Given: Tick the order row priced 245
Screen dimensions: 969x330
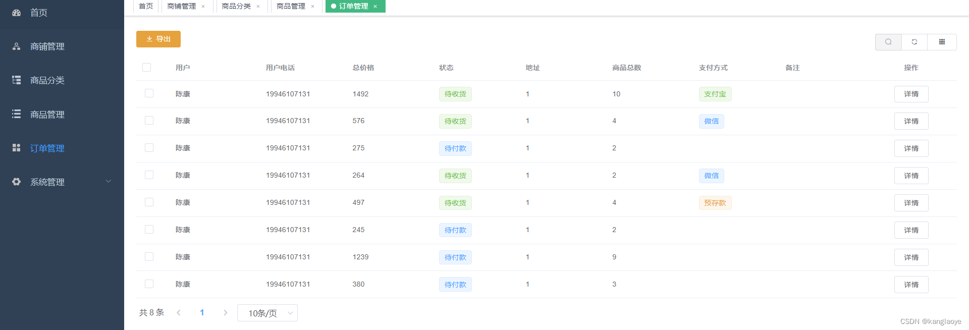Looking at the screenshot, I should coord(149,230).
